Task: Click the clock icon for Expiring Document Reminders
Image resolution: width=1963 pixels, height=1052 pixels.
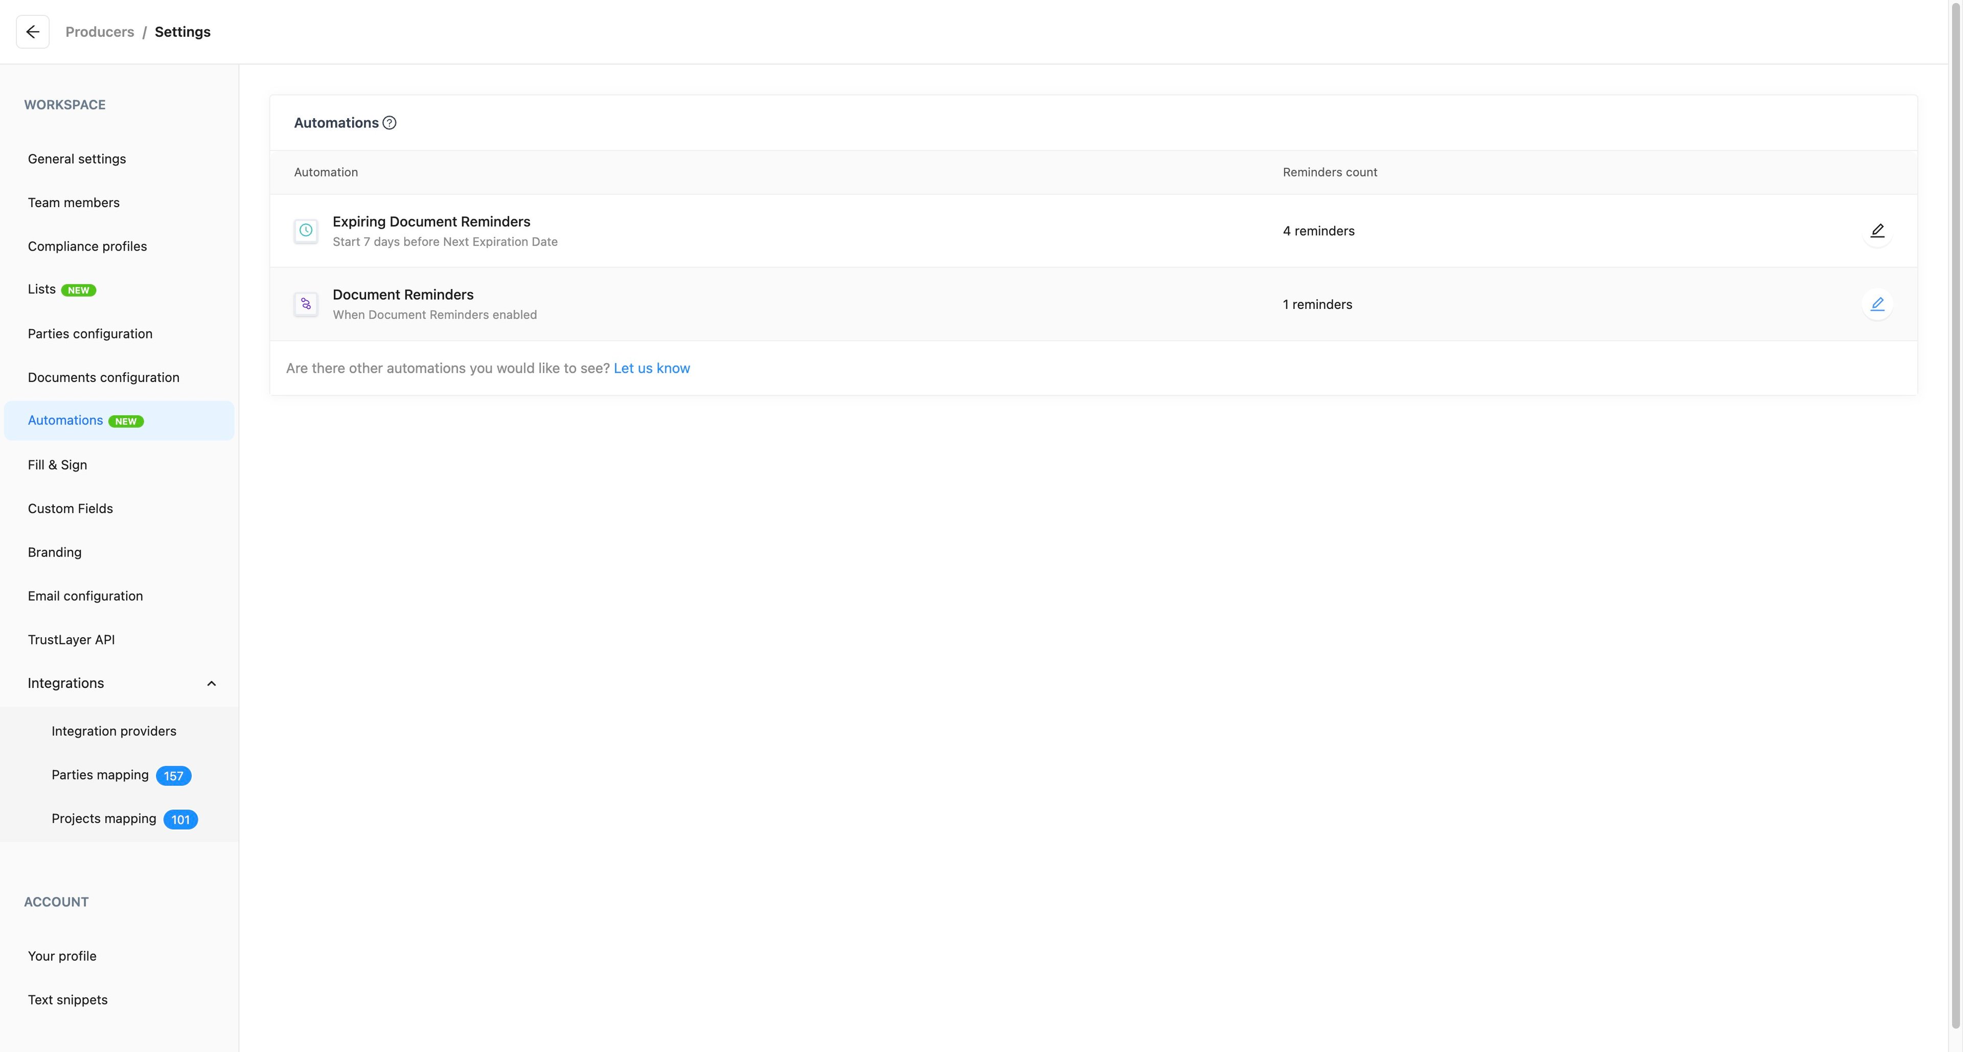Action: coord(306,230)
